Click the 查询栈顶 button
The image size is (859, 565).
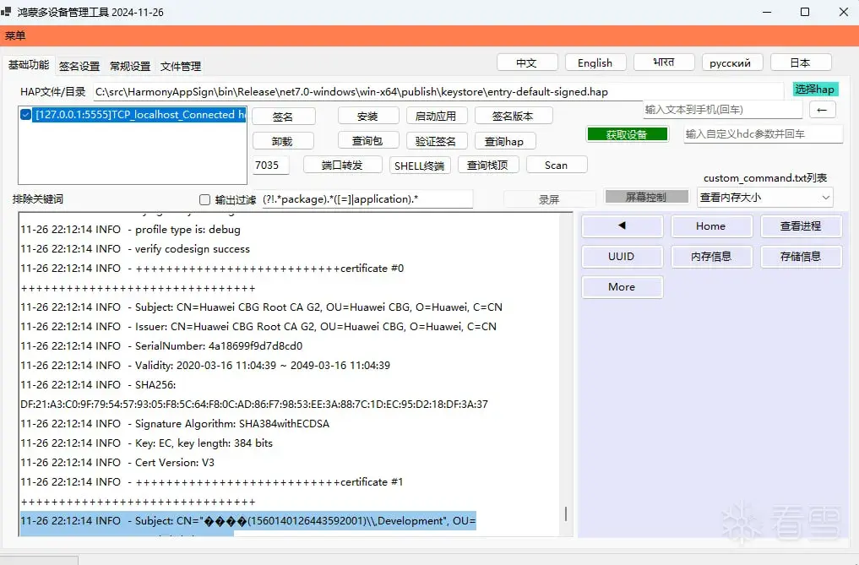488,165
